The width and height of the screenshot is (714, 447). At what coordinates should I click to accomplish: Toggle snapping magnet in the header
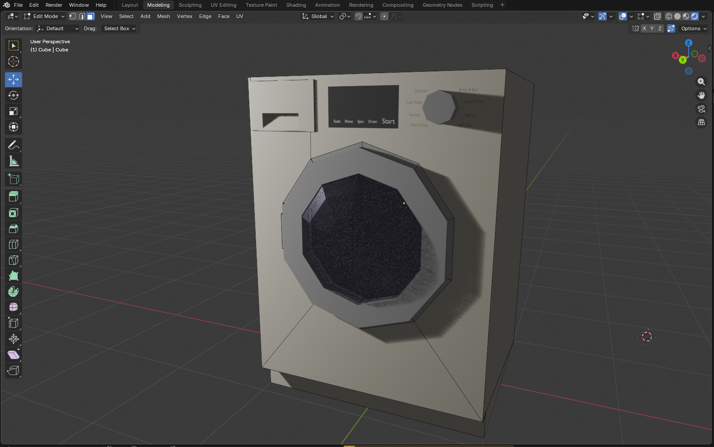[358, 16]
